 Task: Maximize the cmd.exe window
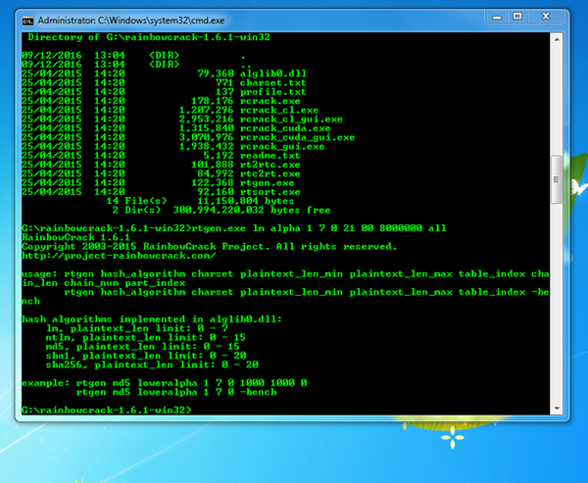pos(517,17)
